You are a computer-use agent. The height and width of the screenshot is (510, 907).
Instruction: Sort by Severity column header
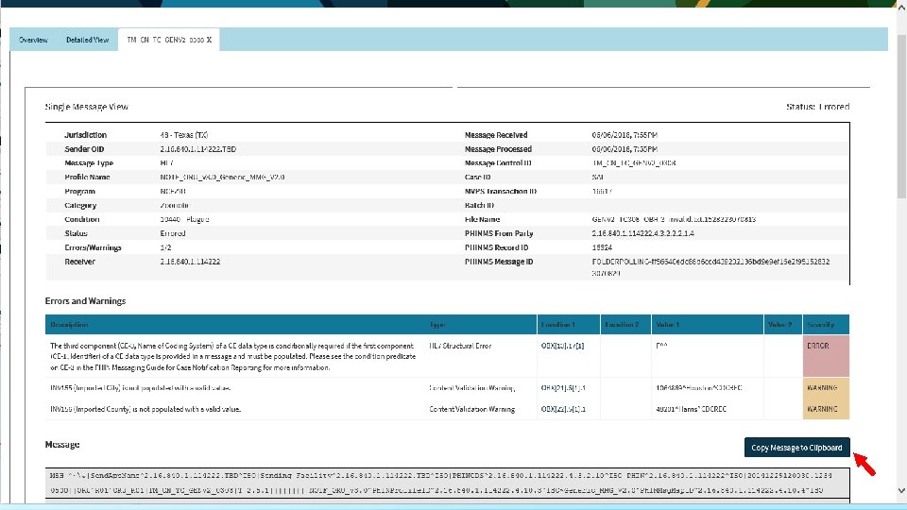click(820, 325)
